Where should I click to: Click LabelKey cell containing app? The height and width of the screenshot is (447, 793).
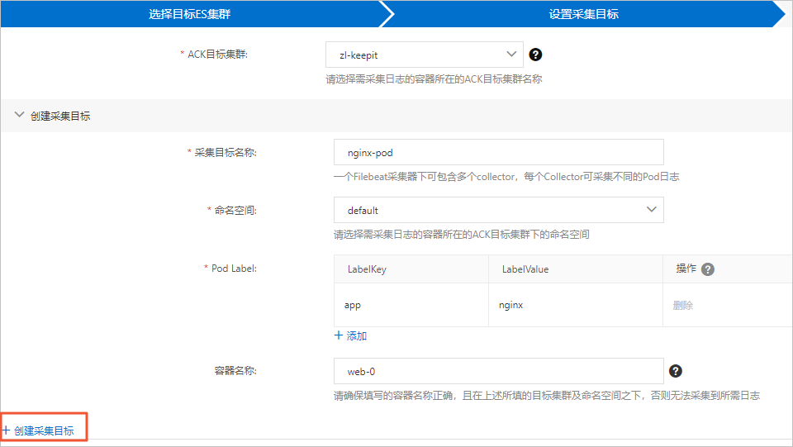(x=411, y=305)
